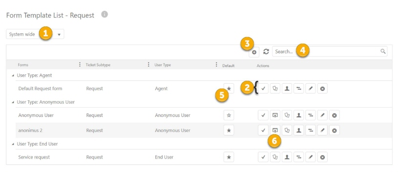Click arrows icon for Anonymous User form
The image size is (398, 181).
click(x=311, y=115)
